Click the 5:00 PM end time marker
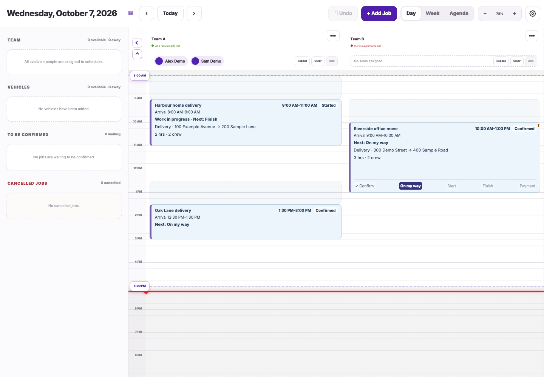Viewport: 544px width, 377px height. pyautogui.click(x=140, y=286)
